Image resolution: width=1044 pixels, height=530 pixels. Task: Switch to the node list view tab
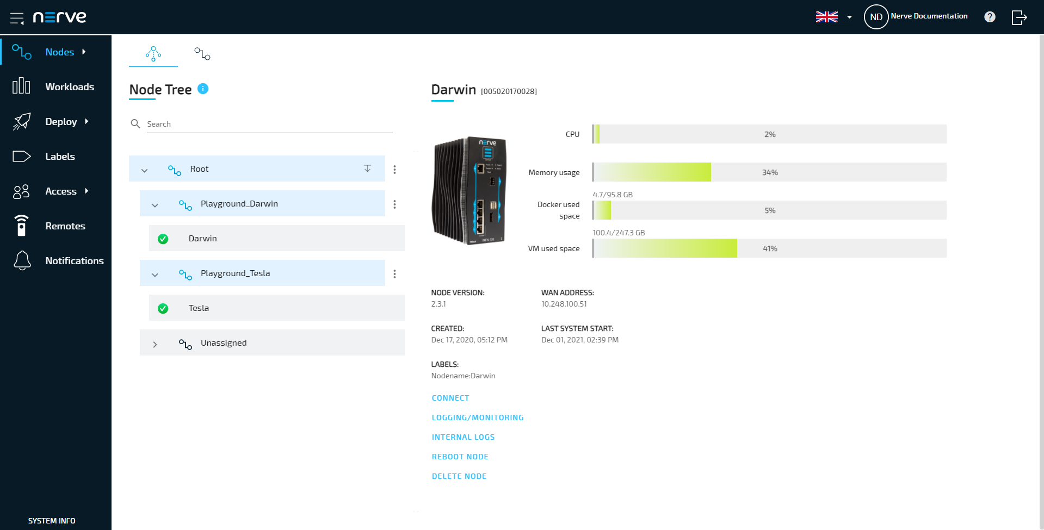pos(202,54)
